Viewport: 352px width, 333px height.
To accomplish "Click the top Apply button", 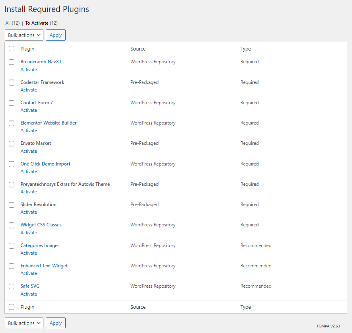I will [56, 35].
